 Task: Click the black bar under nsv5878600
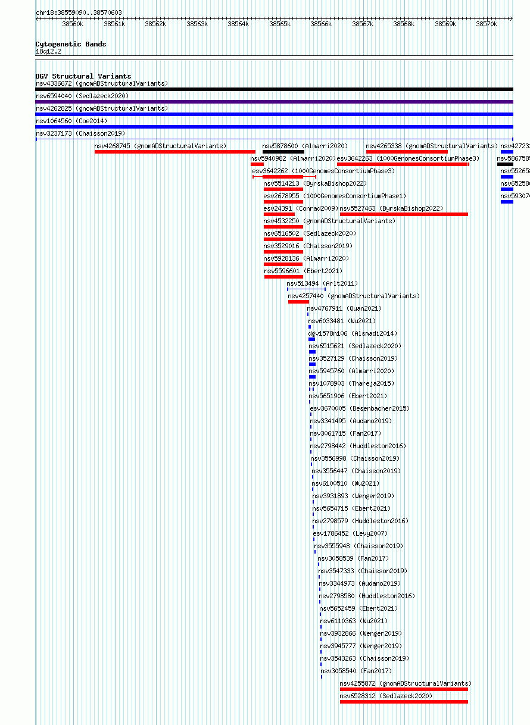(283, 152)
